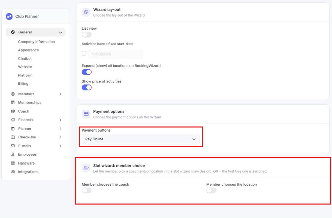
Task: Click the Hardware server icon
Action: (x=13, y=163)
